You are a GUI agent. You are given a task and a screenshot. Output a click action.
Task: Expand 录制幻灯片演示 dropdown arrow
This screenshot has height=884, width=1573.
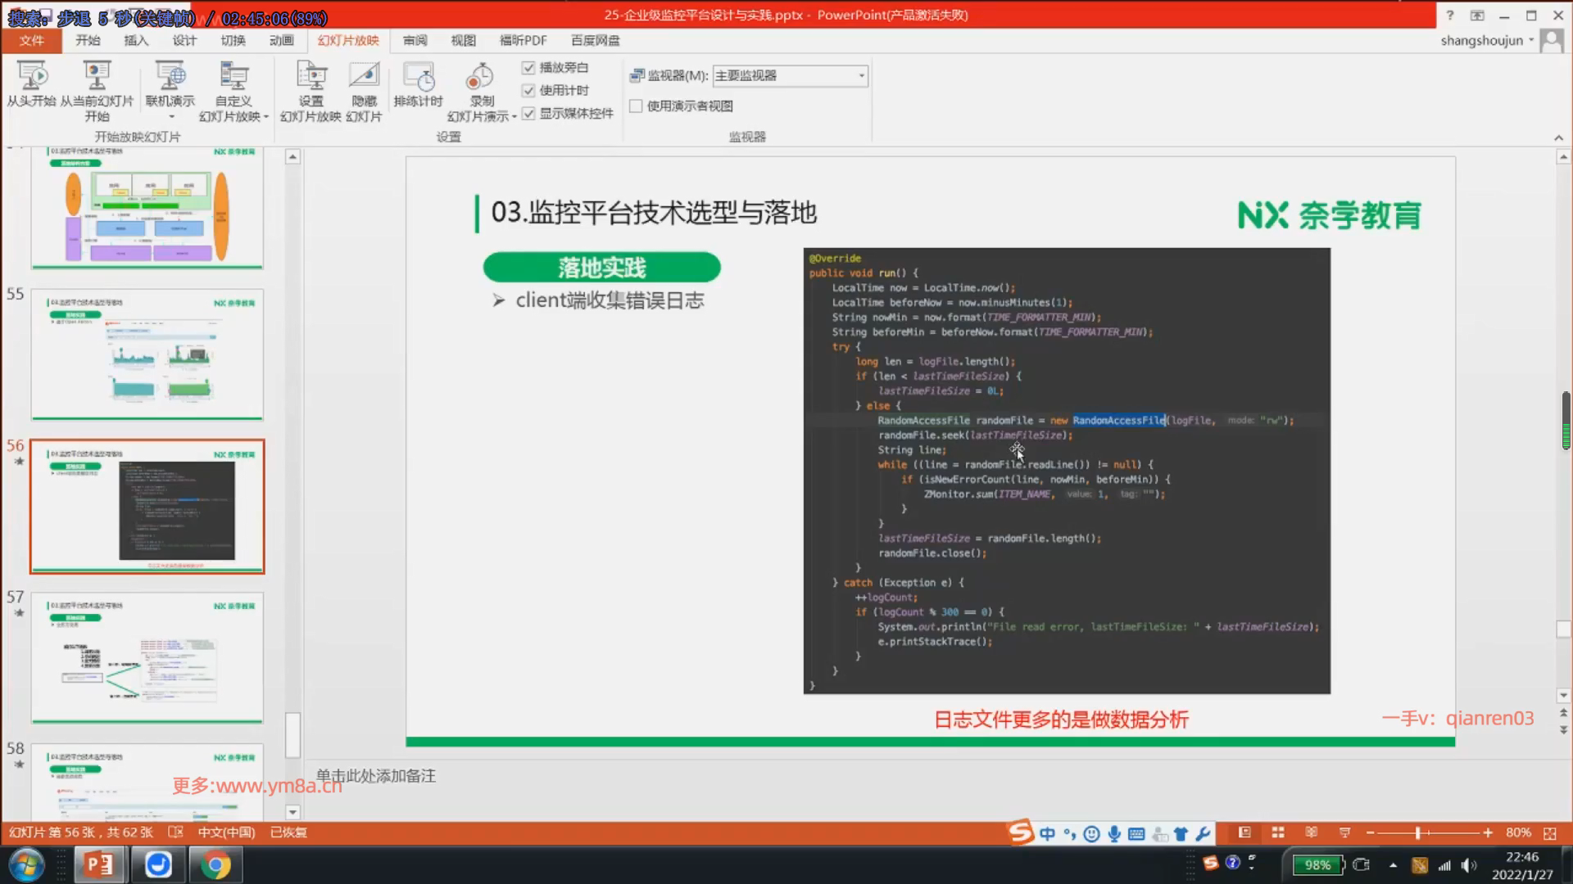(514, 117)
